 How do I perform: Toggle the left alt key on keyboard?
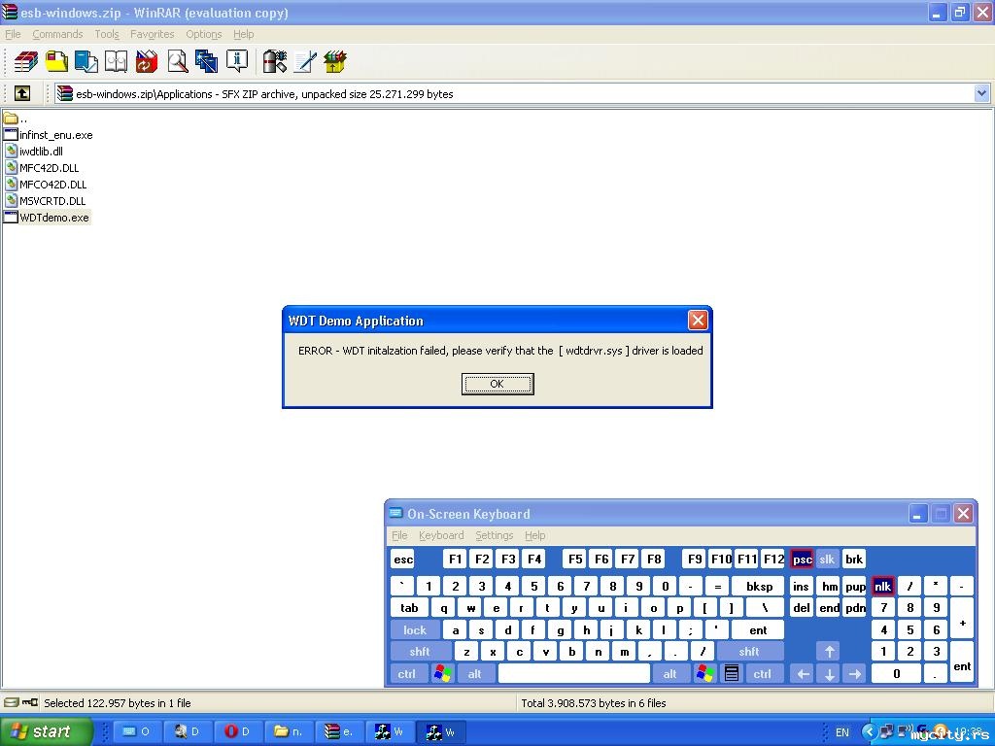click(475, 674)
